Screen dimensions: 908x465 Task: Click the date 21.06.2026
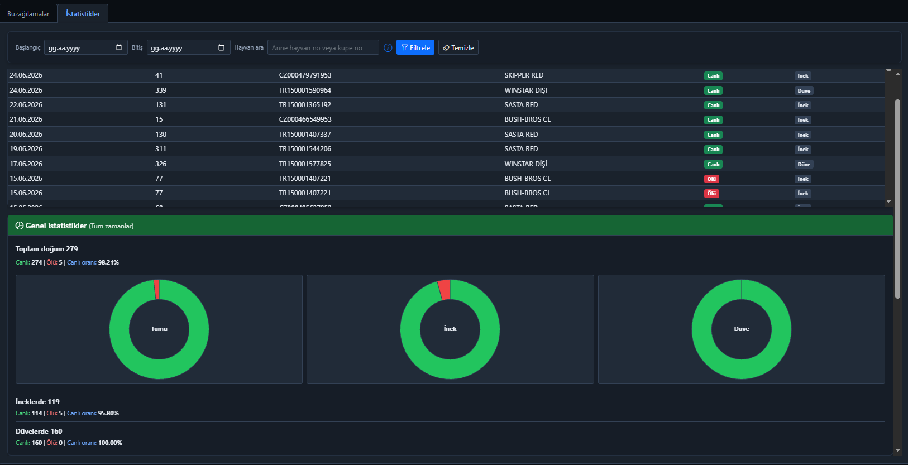pos(26,119)
